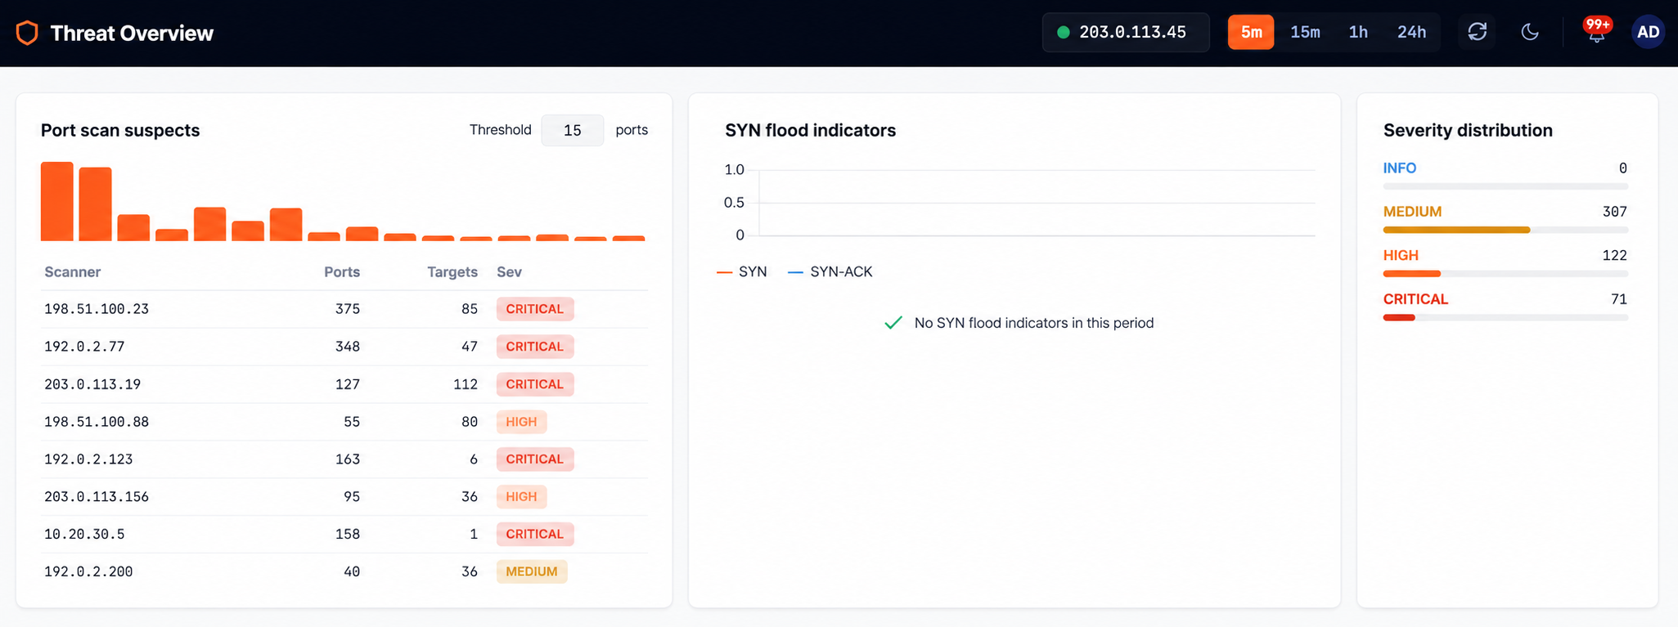
Task: Click the Scanner column header
Action: [x=72, y=271]
